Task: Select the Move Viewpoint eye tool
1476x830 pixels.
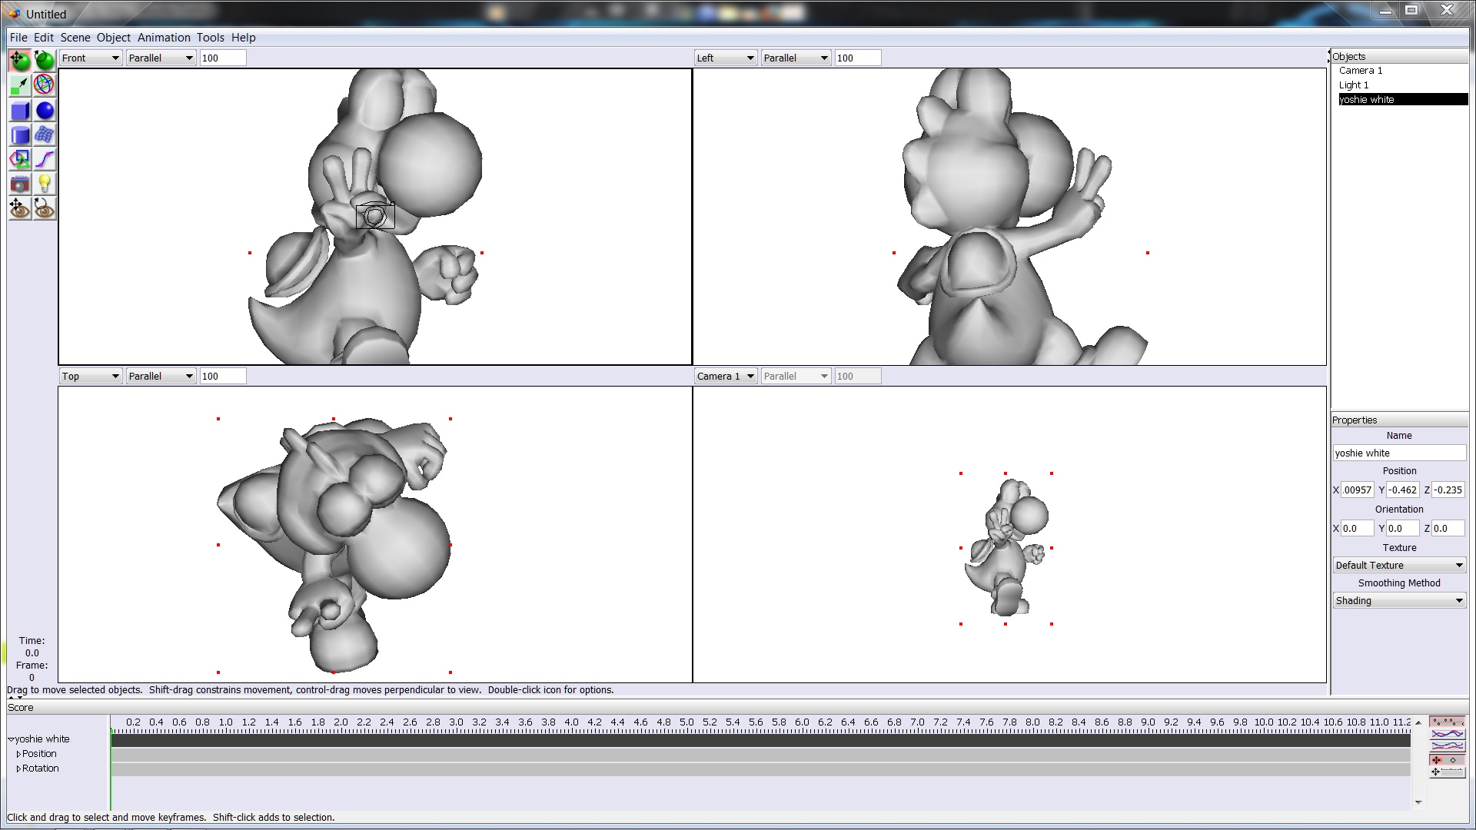Action: (x=20, y=209)
